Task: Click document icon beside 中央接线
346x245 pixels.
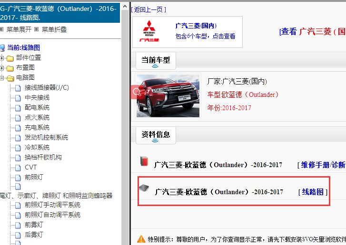Action: [x=18, y=98]
